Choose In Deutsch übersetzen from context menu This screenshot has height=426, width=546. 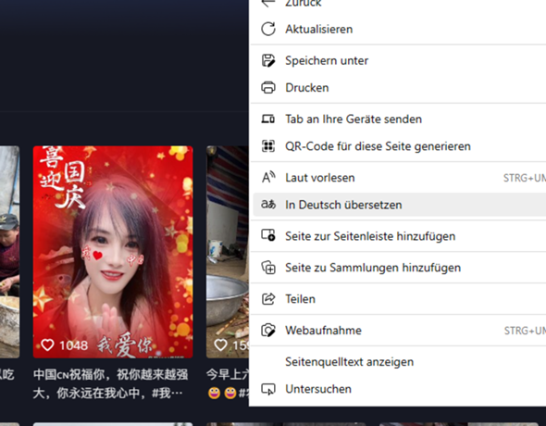(x=398, y=205)
